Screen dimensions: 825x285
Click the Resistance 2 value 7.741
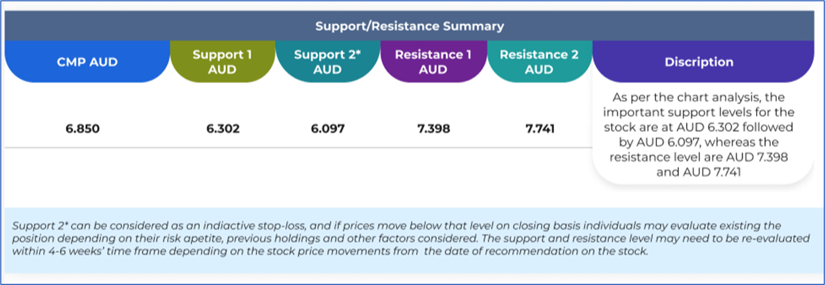pyautogui.click(x=539, y=129)
